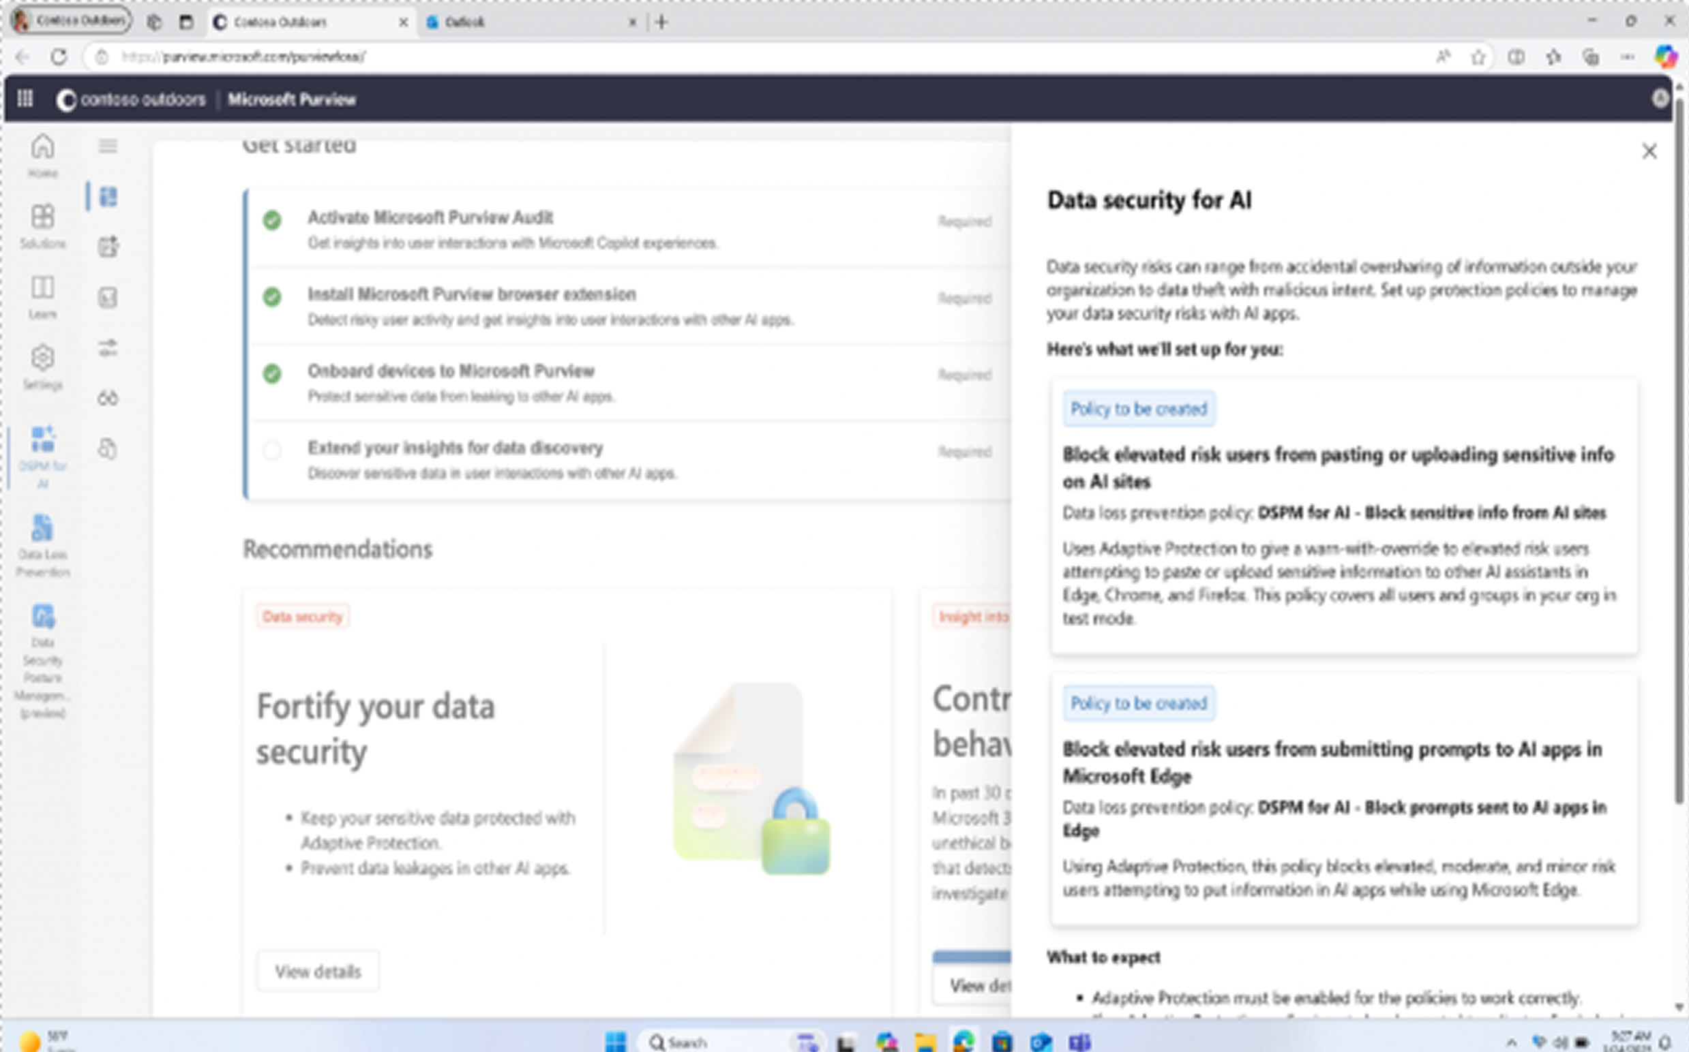Click green check for Activate Purview Audit
1689x1052 pixels.
[272, 221]
